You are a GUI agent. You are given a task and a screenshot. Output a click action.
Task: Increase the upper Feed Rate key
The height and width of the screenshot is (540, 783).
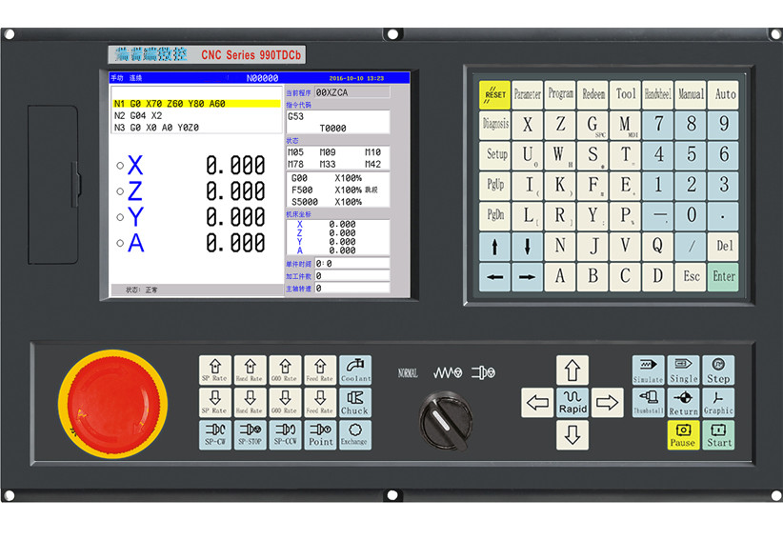(320, 370)
